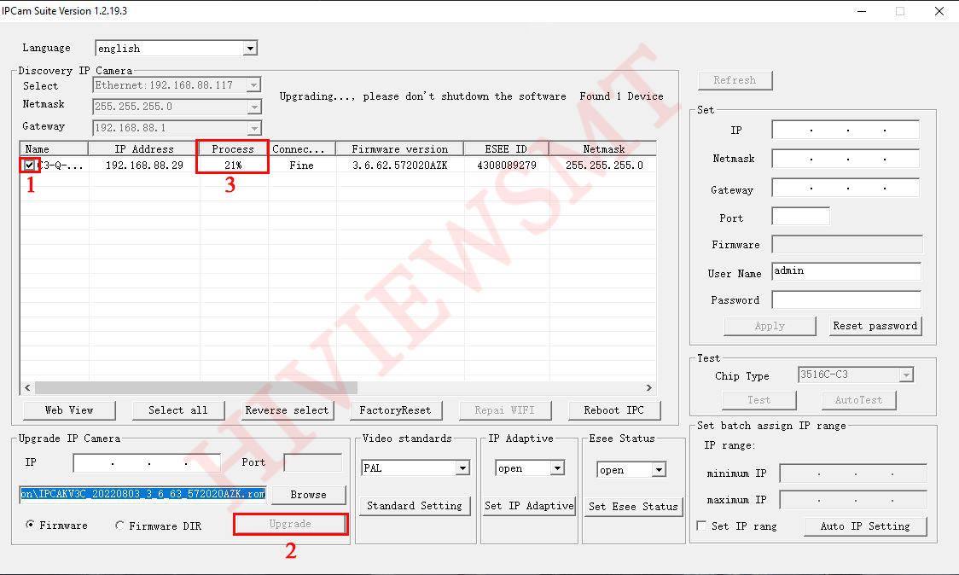Click the FactoryReset button

(395, 410)
